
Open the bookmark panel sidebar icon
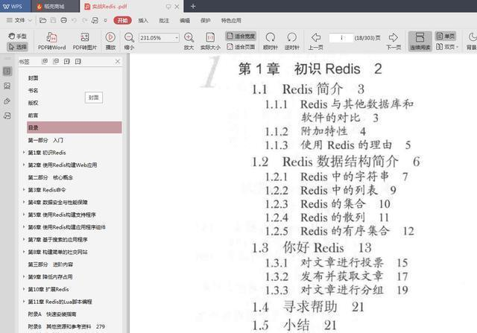(7, 72)
